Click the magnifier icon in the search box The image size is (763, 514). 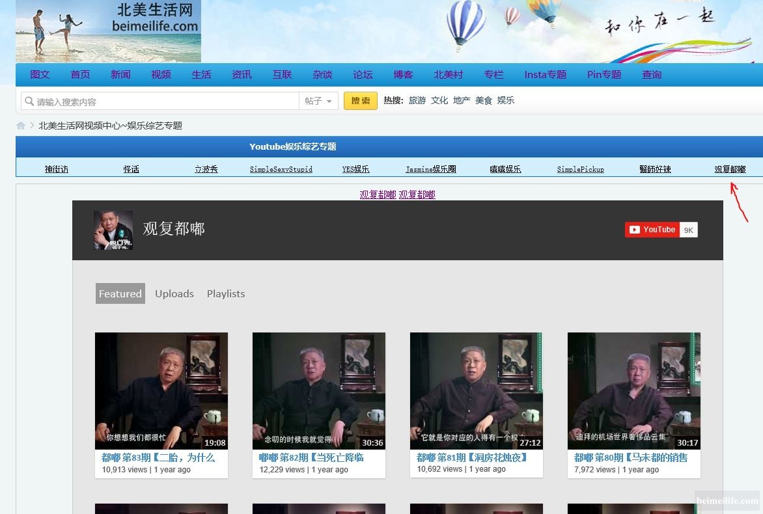coord(29,101)
